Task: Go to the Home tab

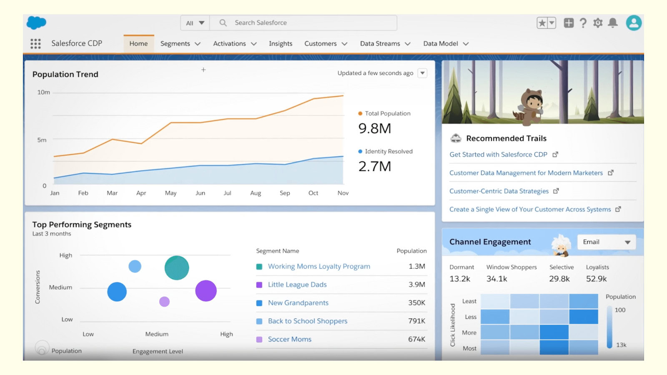Action: (138, 43)
